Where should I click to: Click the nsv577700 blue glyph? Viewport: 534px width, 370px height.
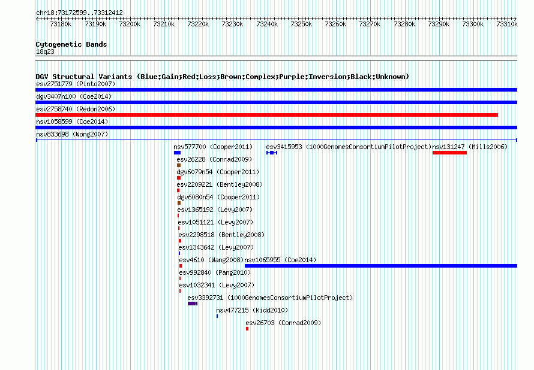[177, 153]
